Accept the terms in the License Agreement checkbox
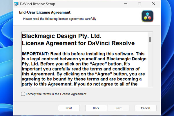This screenshot has width=174, height=116. [23, 94]
